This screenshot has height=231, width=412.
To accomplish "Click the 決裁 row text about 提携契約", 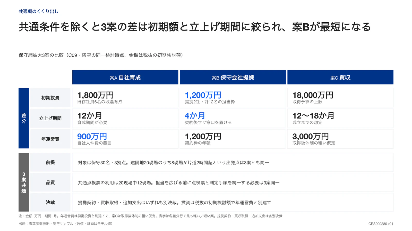I will (x=175, y=203).
